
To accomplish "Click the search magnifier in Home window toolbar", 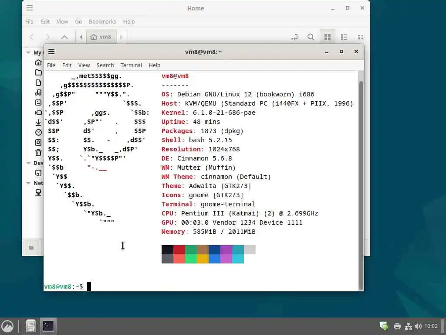I will point(311,37).
